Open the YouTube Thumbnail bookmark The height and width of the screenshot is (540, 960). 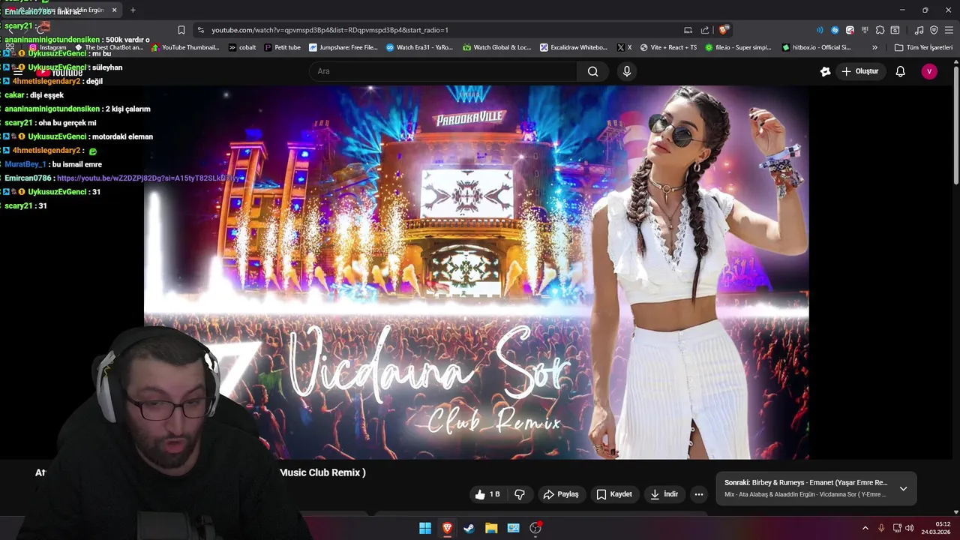click(185, 47)
